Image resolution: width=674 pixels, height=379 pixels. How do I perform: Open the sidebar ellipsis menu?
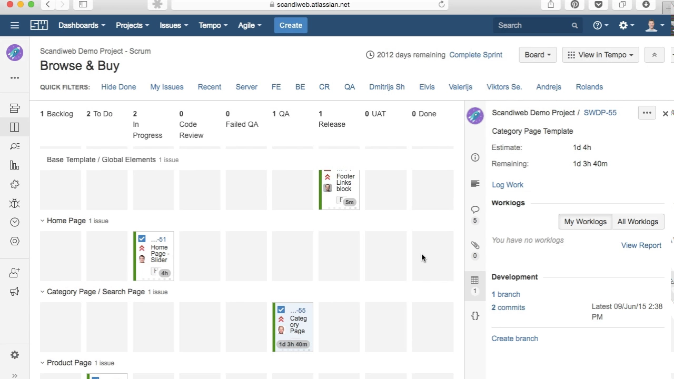[15, 78]
